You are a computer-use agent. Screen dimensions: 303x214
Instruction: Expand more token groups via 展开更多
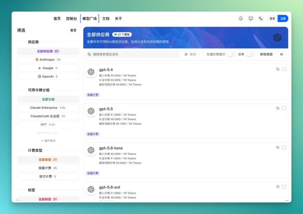point(48,141)
